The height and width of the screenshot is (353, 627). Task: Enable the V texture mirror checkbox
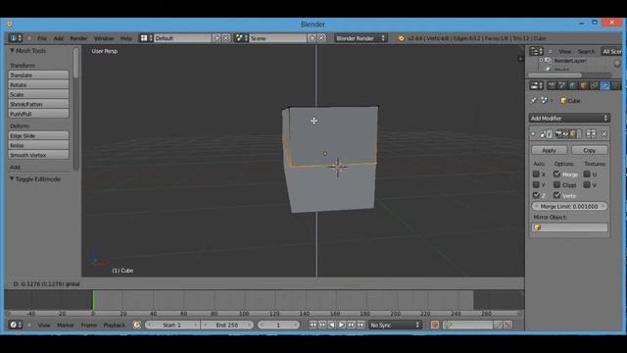[x=587, y=185]
